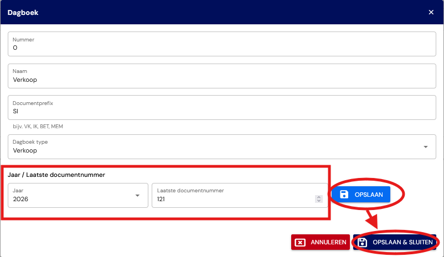Decrease Laatste documentnummer with down stepper

click(319, 201)
